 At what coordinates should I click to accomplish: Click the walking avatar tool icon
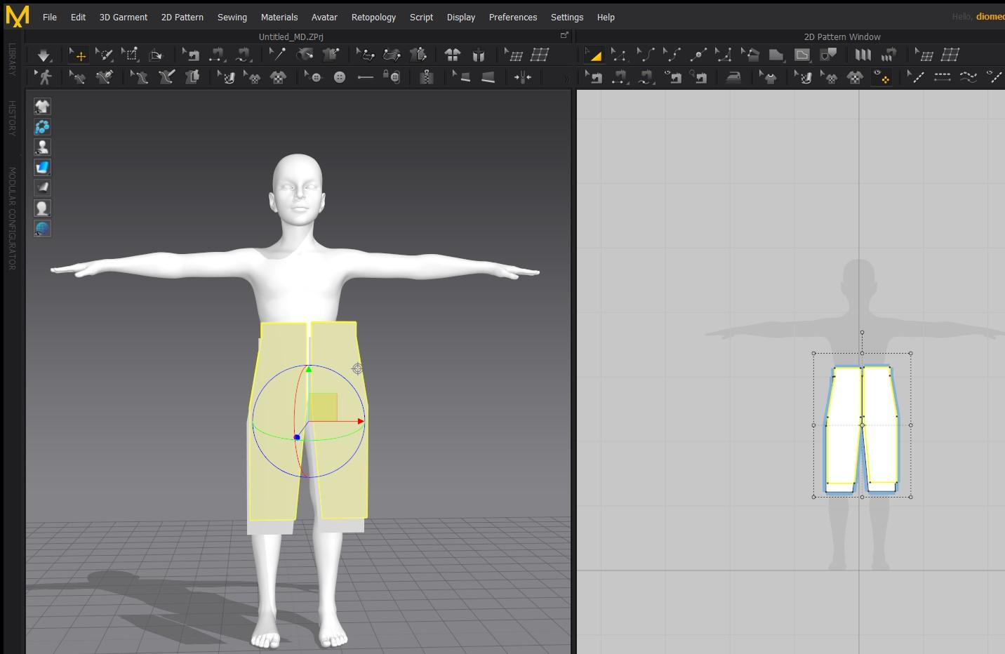tap(44, 77)
